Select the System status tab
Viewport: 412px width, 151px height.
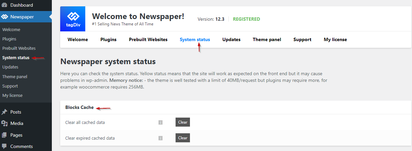point(195,39)
